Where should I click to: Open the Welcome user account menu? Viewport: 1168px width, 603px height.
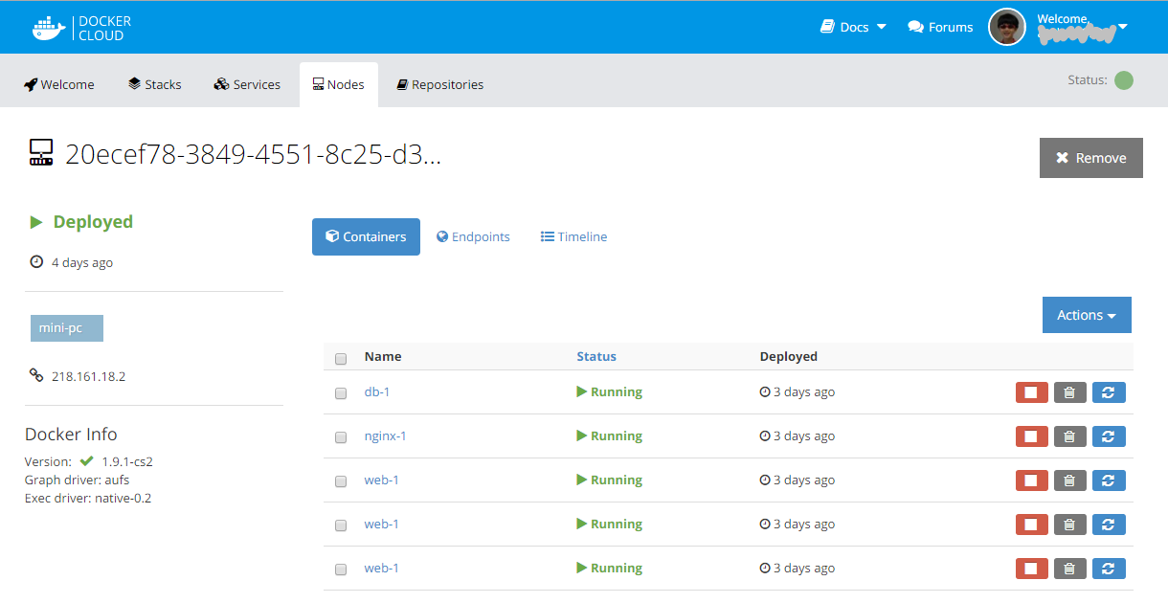(x=1082, y=27)
